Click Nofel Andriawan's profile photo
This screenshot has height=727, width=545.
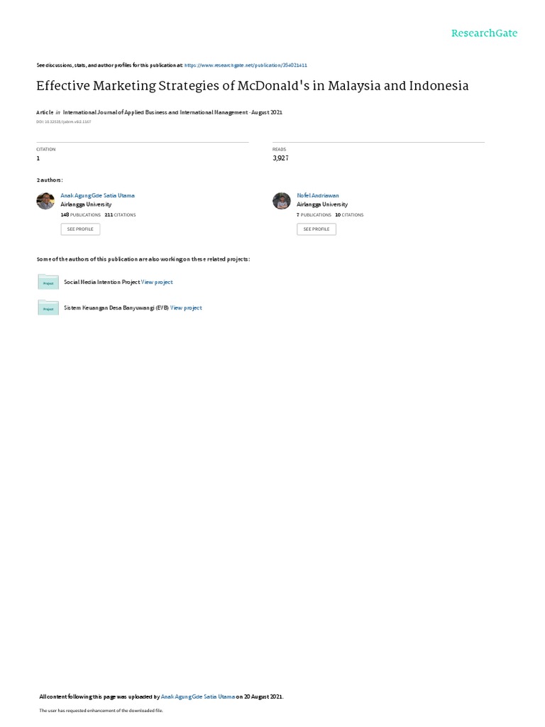[281, 201]
